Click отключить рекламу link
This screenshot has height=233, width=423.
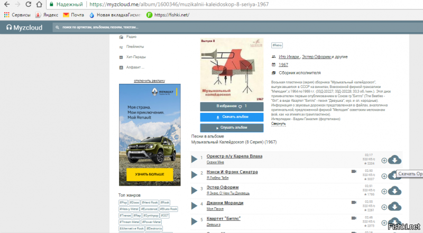(x=149, y=81)
